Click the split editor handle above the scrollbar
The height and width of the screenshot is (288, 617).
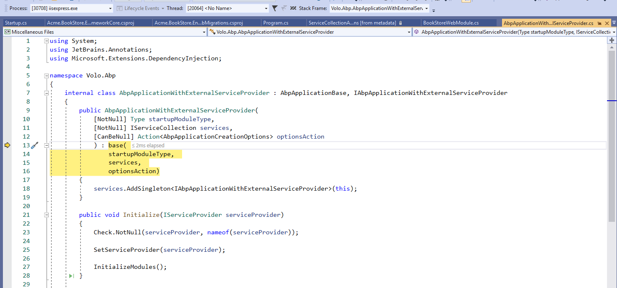(612, 40)
